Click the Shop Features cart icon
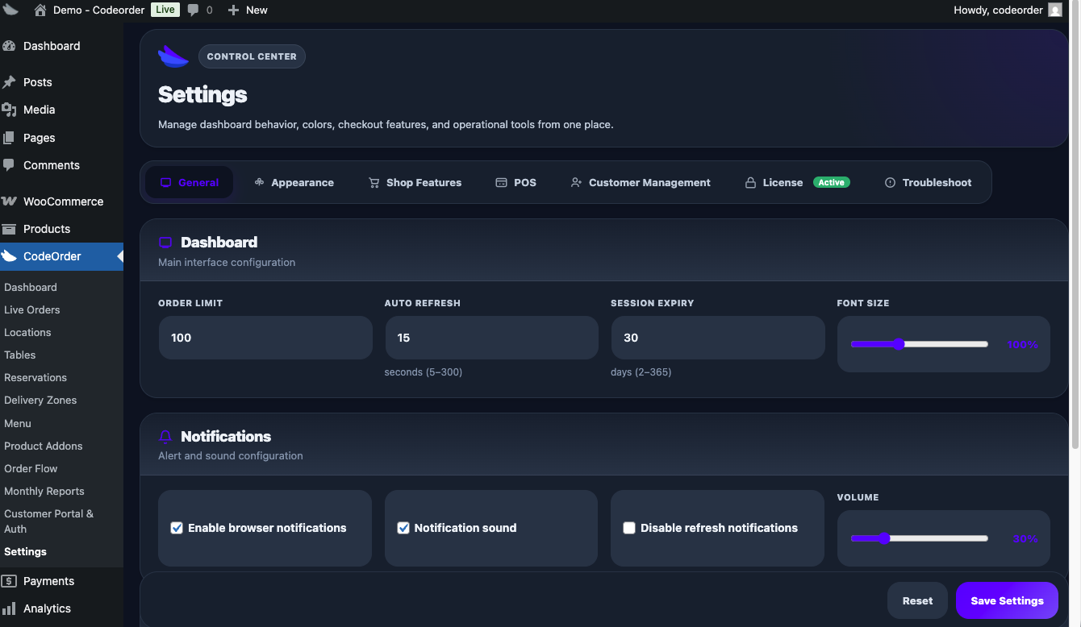This screenshot has width=1081, height=627. point(374,182)
